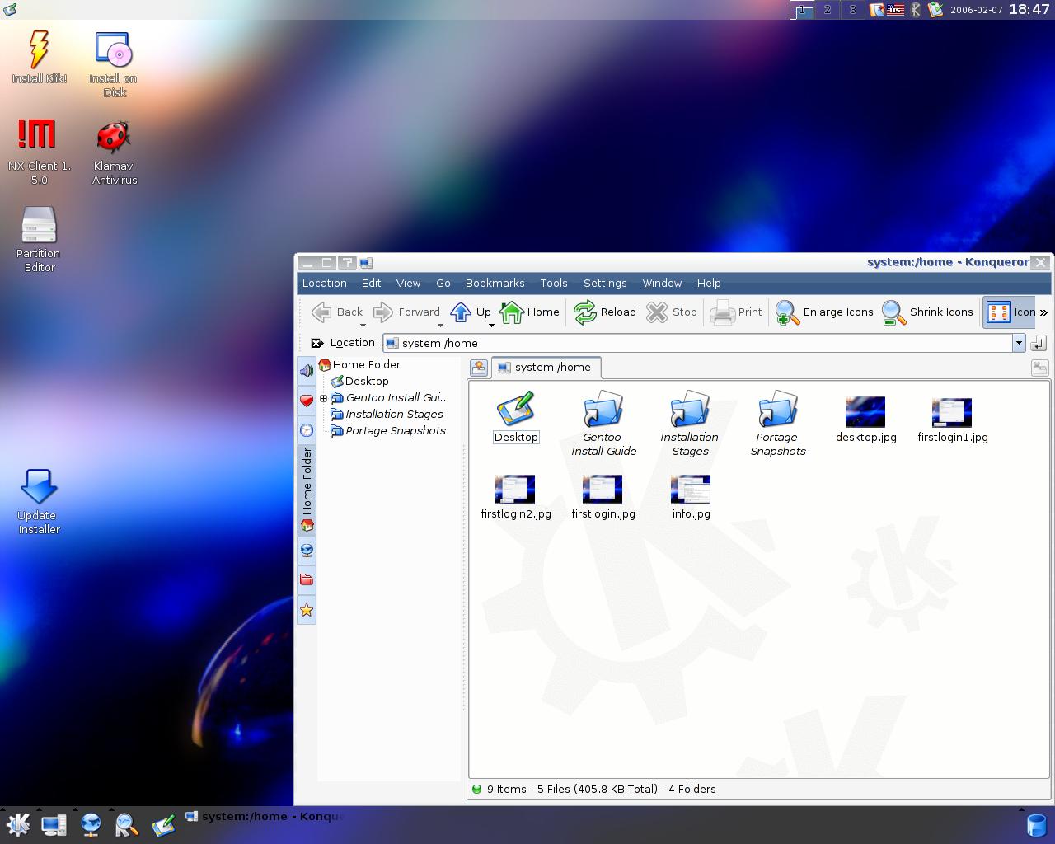Open the sidebar star services panel
Screen dimensions: 1055x844
click(x=307, y=611)
